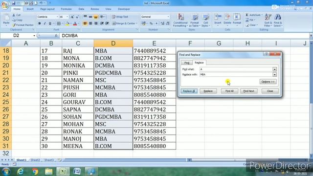Switch to the Insert ribbon tab
Screen dimensions: 313x176
(x=30, y=9)
